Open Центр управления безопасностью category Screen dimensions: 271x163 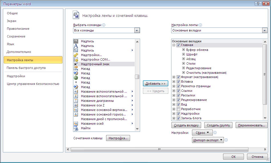pos(33,84)
